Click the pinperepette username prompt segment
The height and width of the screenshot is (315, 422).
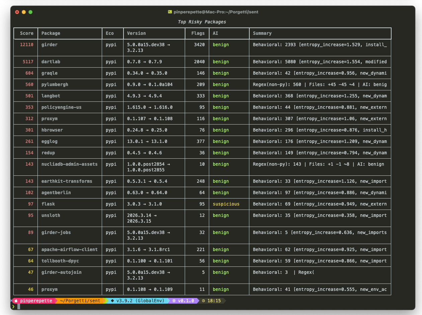click(36, 301)
